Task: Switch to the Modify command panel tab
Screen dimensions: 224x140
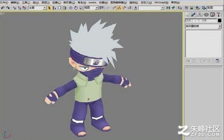Action: coord(193,15)
